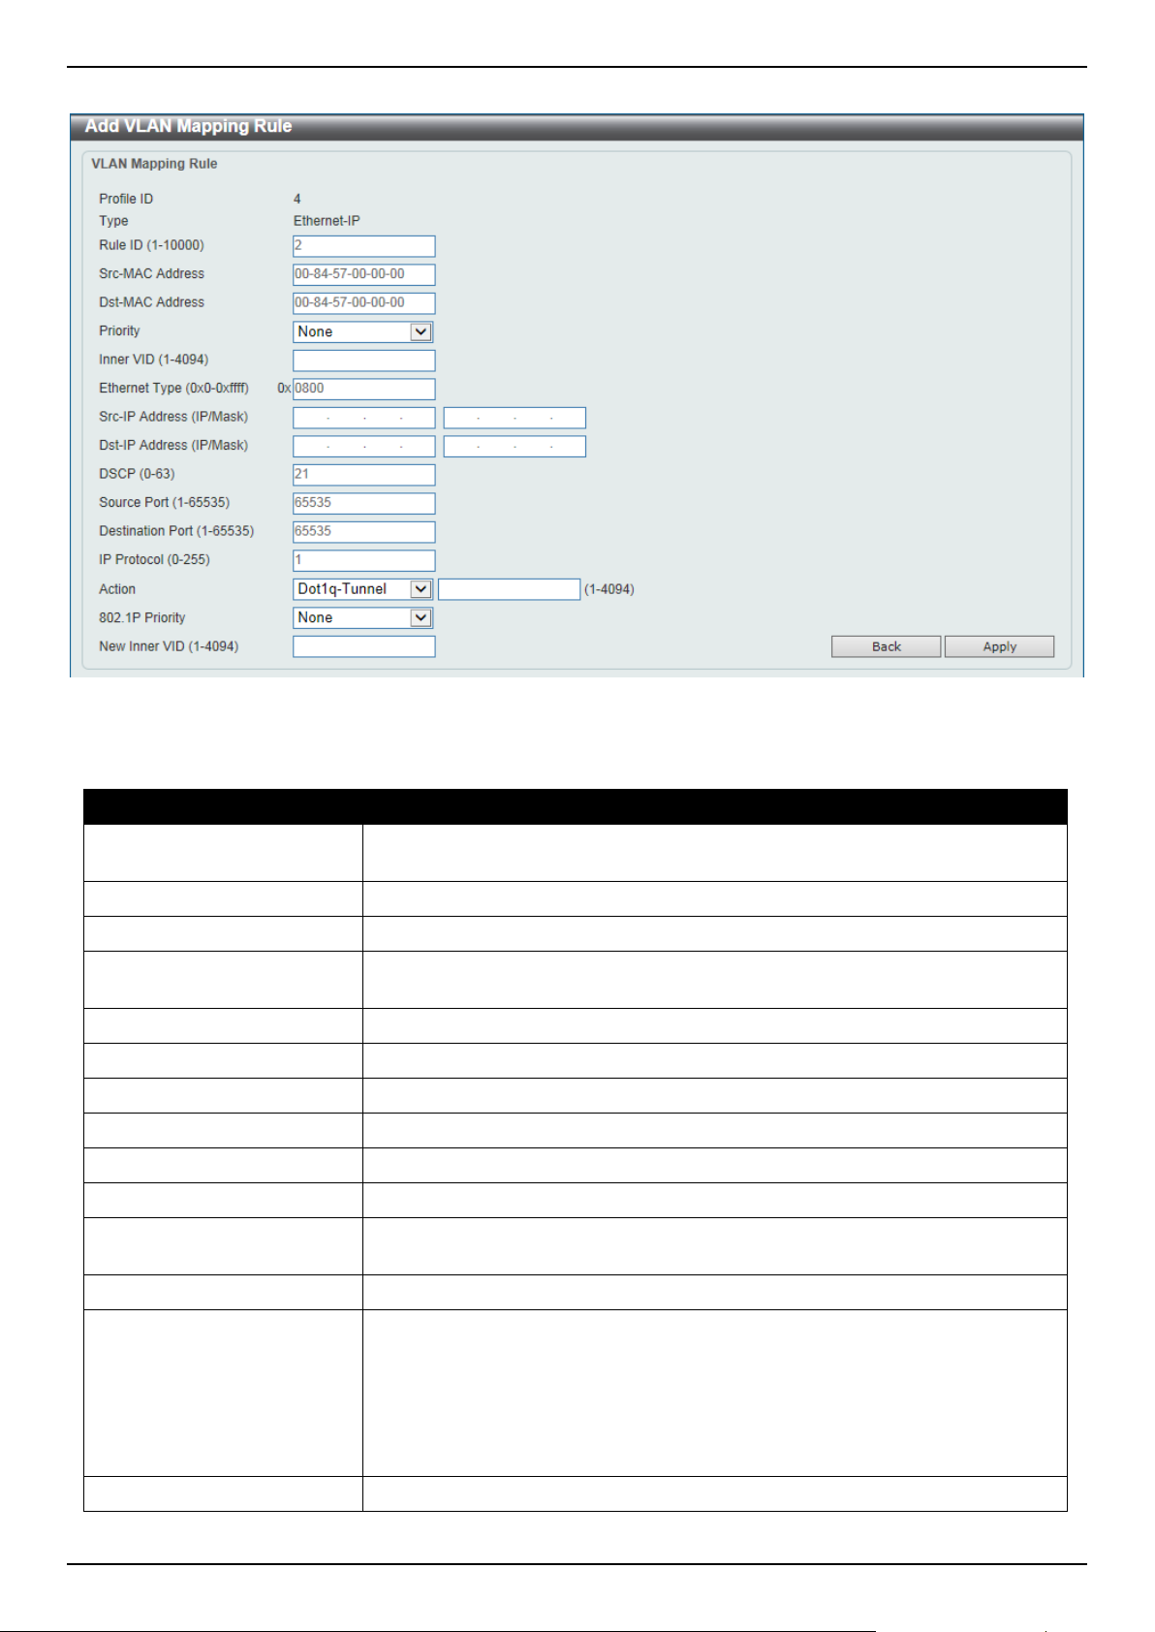1155x1632 pixels.
Task: Click the Inner VID input field
Action: (x=364, y=361)
